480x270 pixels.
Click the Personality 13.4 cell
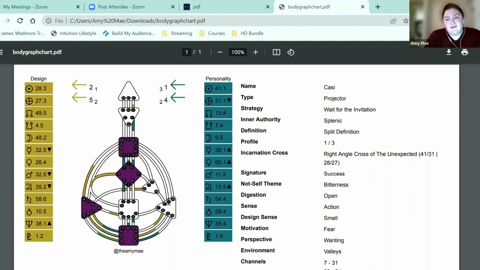[x=218, y=113]
